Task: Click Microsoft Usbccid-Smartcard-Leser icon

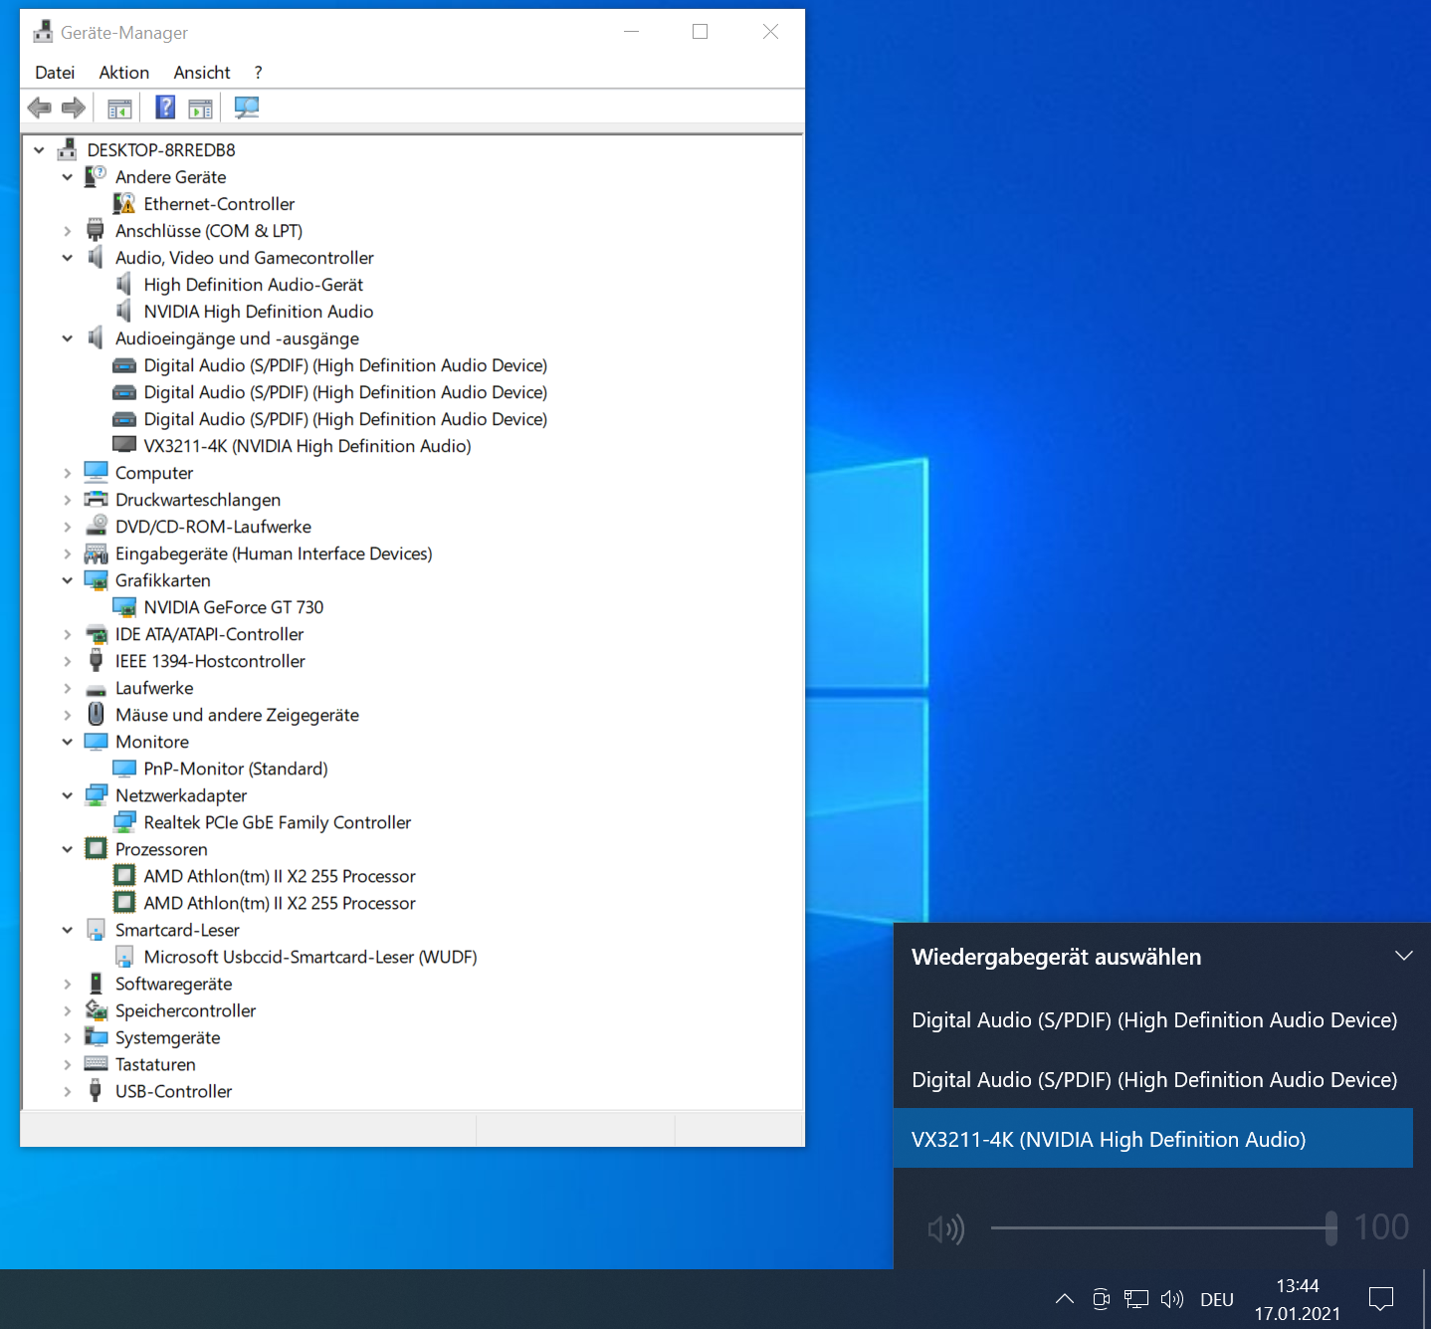Action: coord(124,957)
